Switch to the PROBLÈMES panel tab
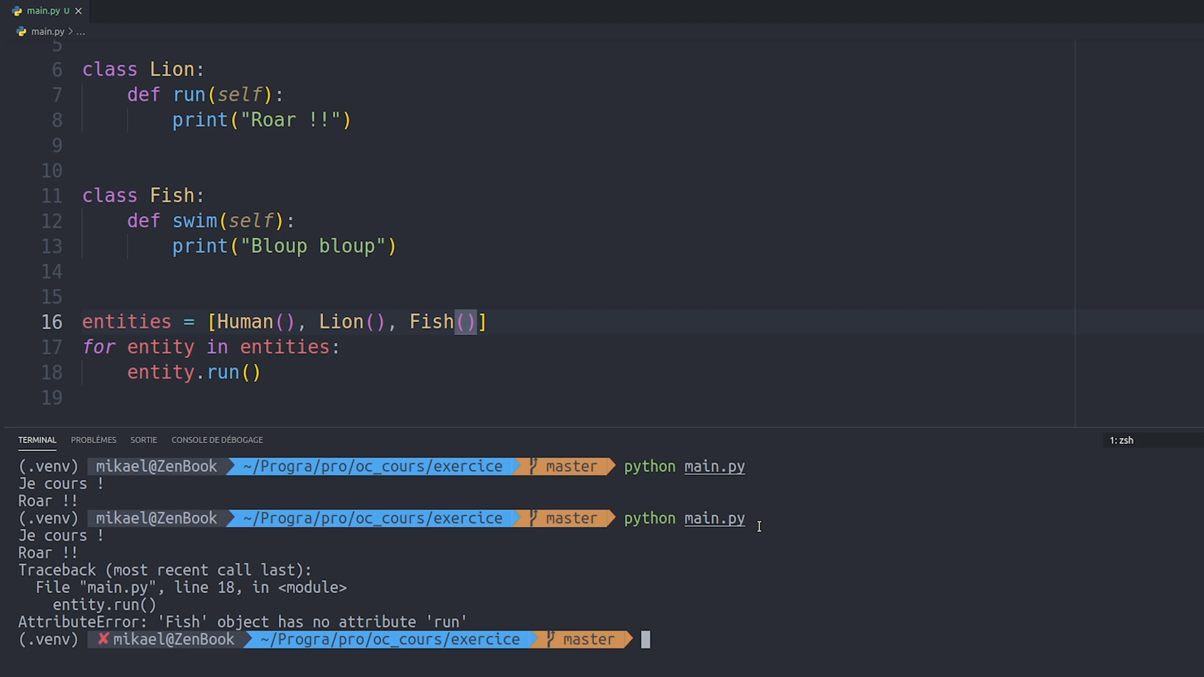 point(93,440)
